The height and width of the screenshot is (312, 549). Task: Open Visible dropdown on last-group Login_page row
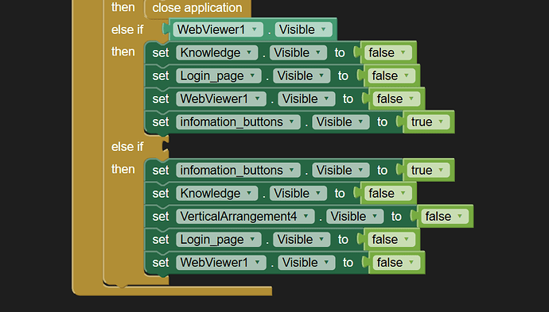[x=302, y=239]
